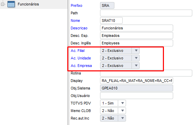The width and height of the screenshot is (195, 125).
Task: Click the Ac. Unidade label
Action: click(x=81, y=58)
